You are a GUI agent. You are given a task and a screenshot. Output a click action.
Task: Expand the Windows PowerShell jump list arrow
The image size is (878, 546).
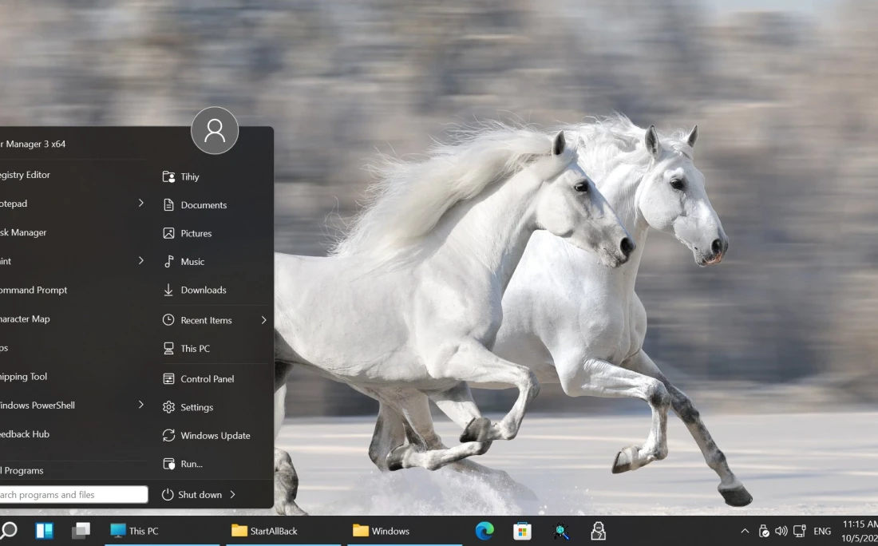[141, 405]
